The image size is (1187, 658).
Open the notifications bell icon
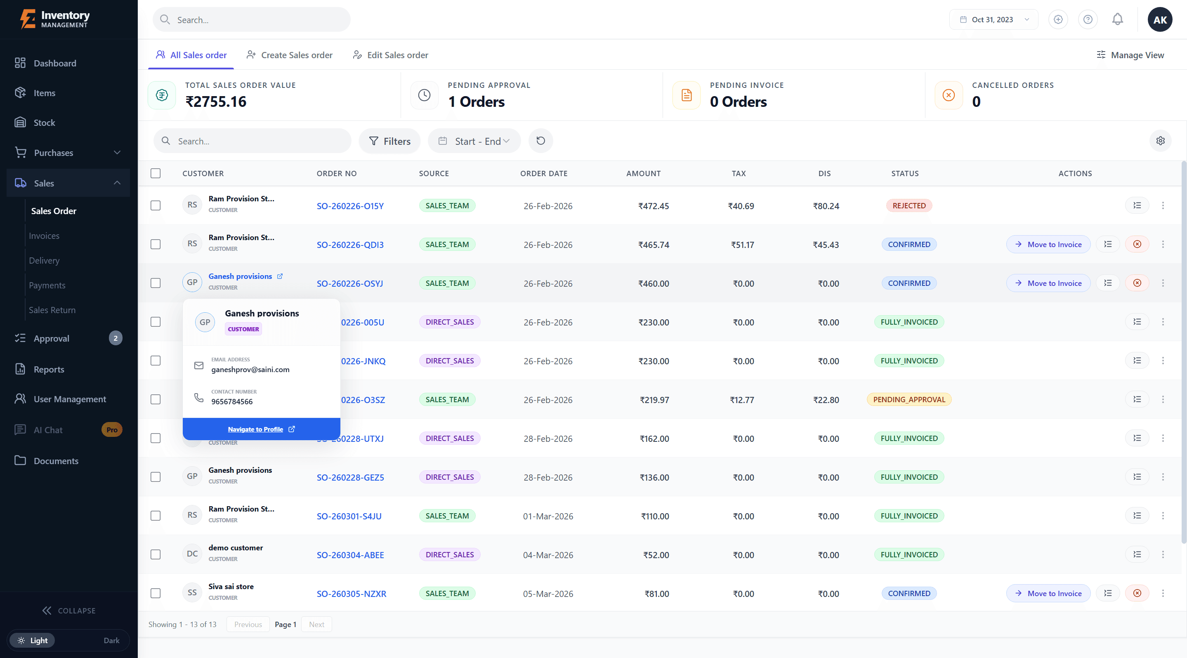point(1117,19)
